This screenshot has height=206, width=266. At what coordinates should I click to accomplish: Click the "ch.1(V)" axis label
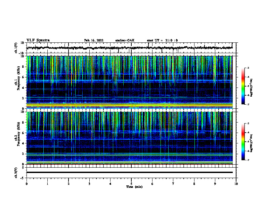pos(16,48)
